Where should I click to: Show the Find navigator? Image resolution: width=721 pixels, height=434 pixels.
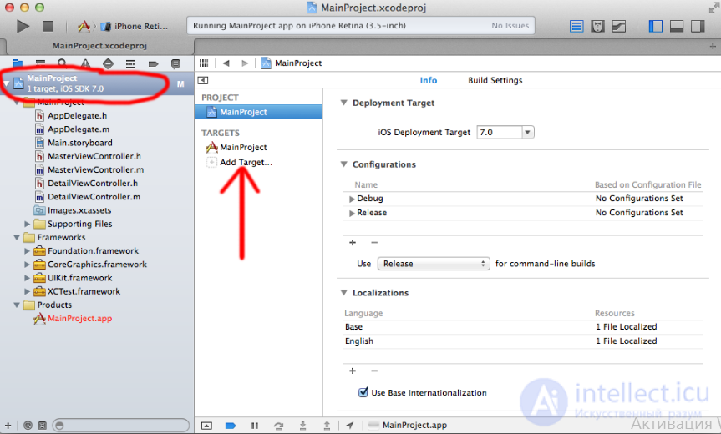point(63,63)
